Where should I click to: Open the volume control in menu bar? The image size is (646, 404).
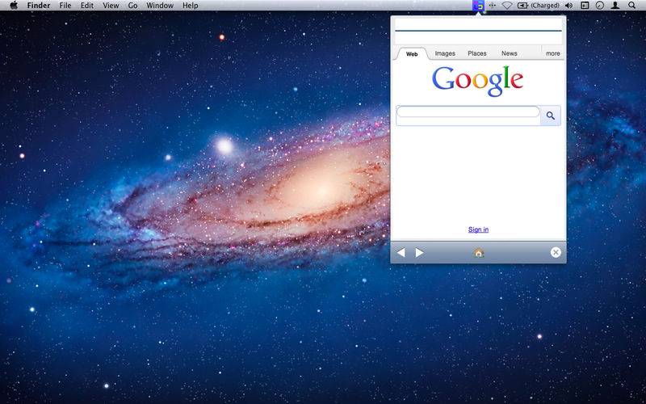569,6
